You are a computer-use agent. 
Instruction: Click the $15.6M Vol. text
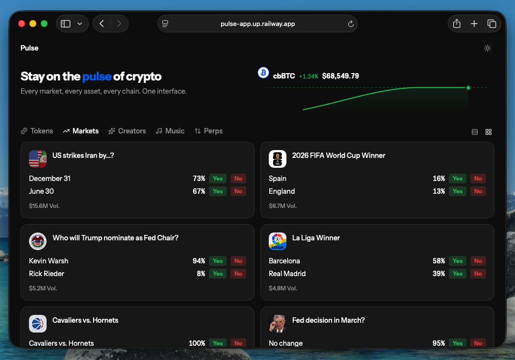pos(44,206)
